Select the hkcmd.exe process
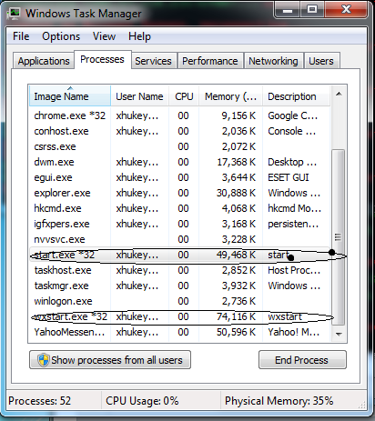 179,208
